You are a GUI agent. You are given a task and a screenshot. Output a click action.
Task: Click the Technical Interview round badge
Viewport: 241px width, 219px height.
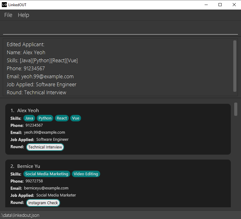tap(45, 147)
